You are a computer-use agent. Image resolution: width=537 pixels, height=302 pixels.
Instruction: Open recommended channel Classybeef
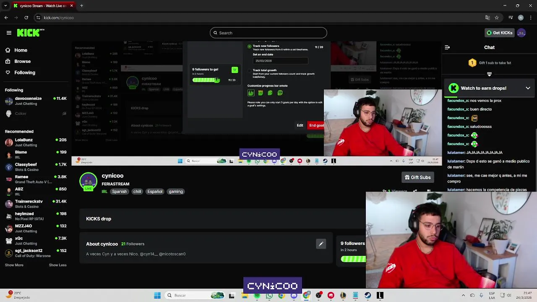tap(36, 167)
